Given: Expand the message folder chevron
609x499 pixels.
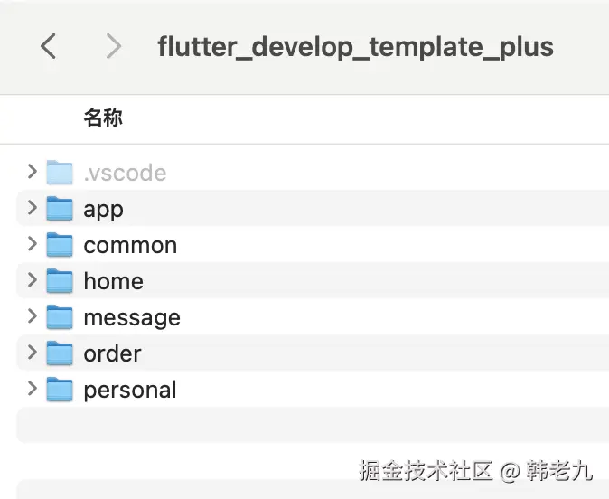Looking at the screenshot, I should [x=33, y=316].
